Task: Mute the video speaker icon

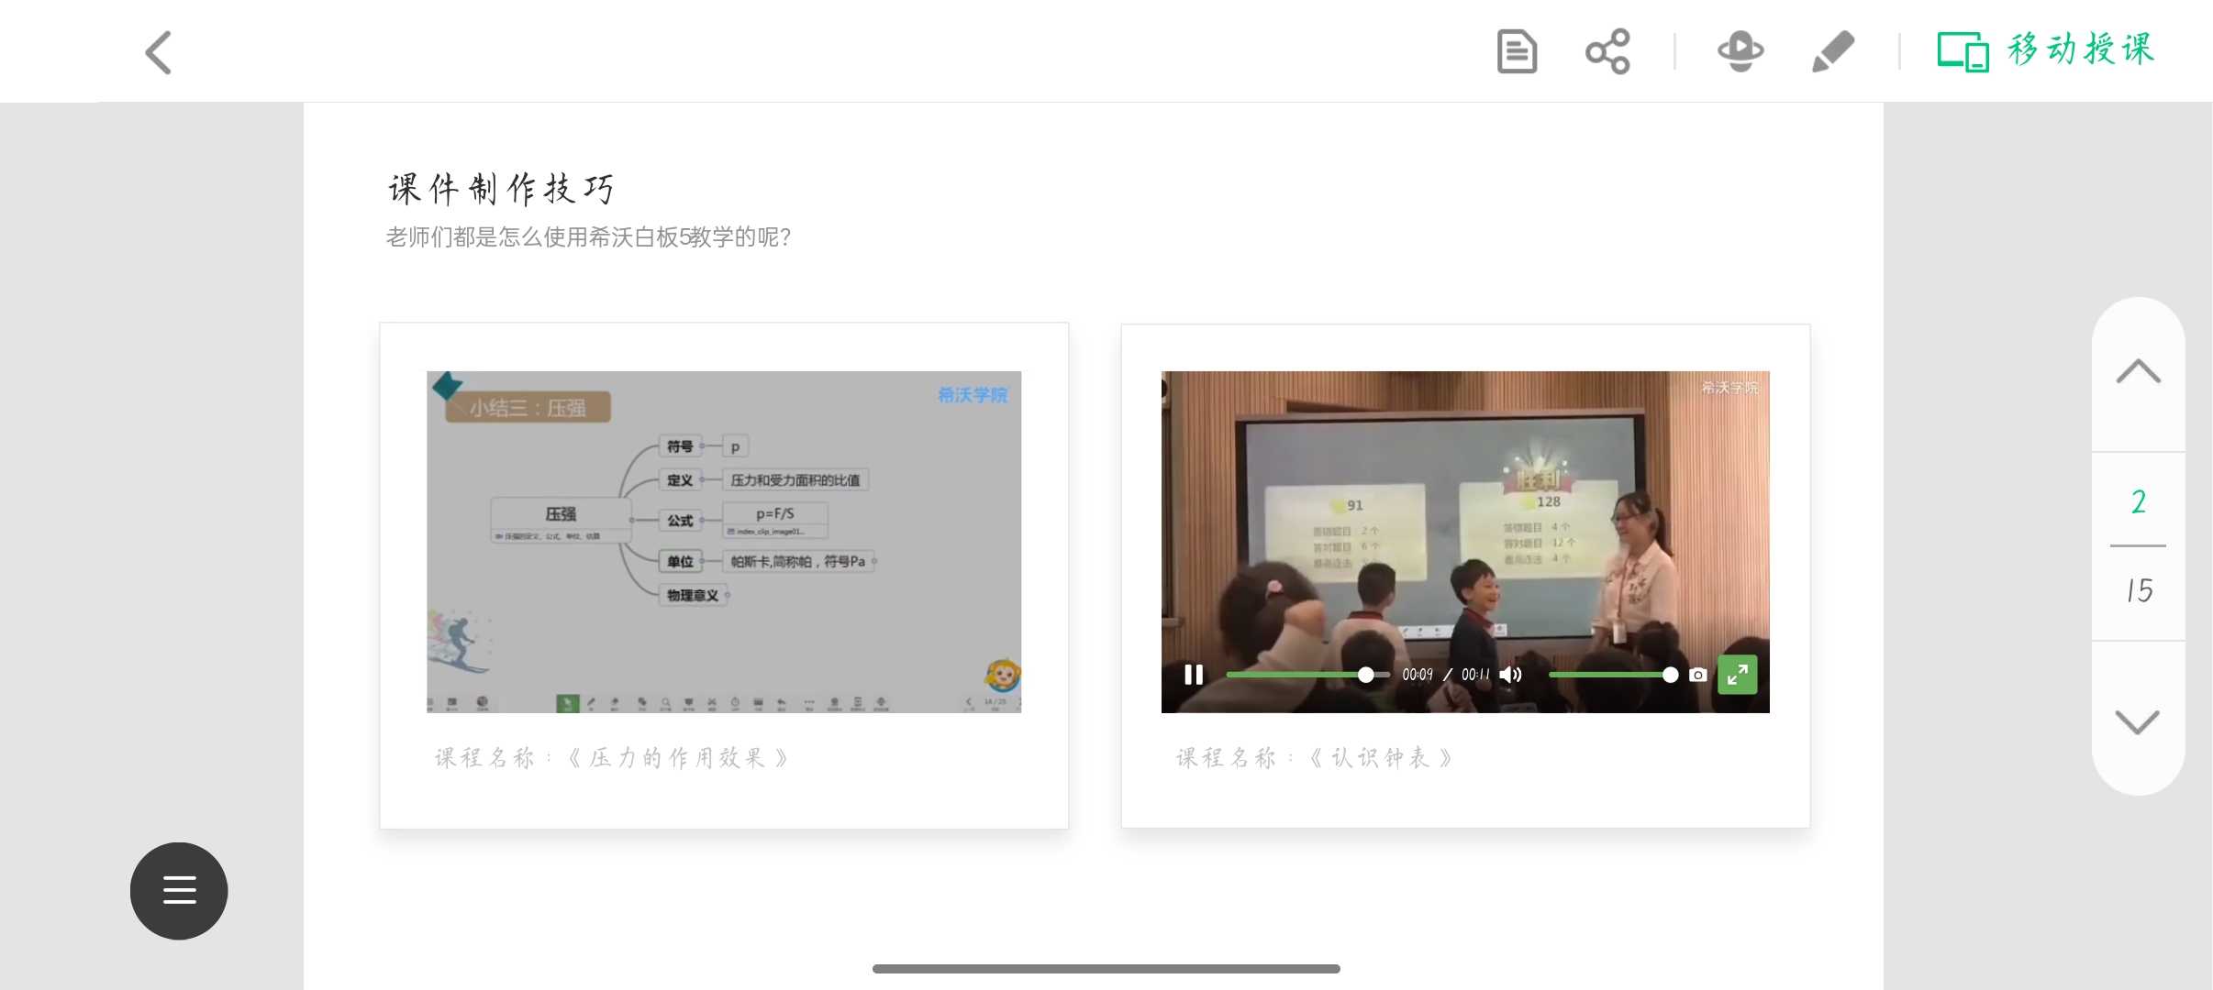Action: pos(1510,675)
